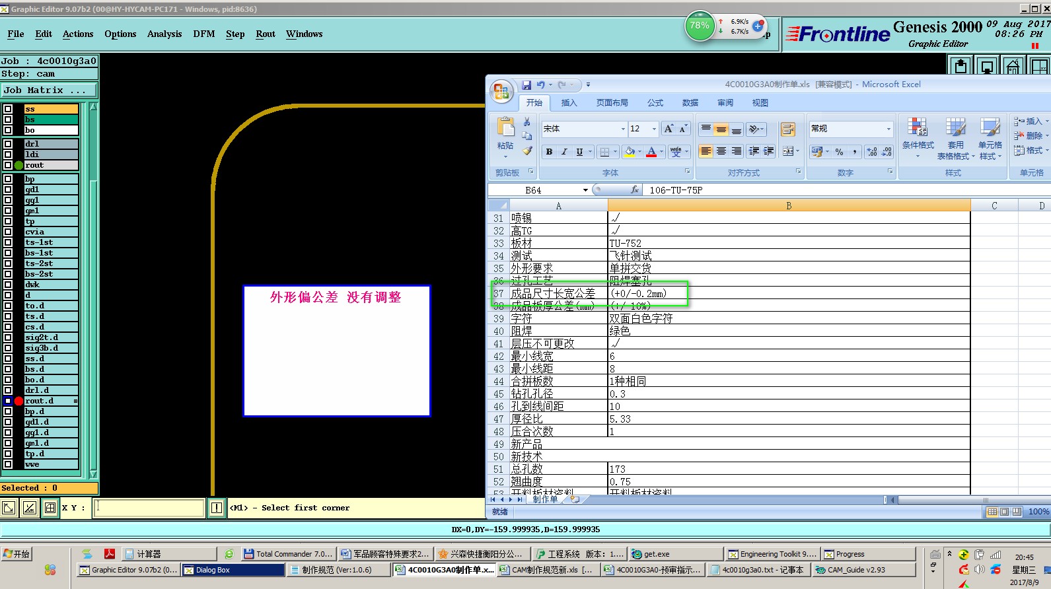This screenshot has height=589, width=1051.
Task: Switch to the 公式 ribbon tab
Action: (655, 103)
